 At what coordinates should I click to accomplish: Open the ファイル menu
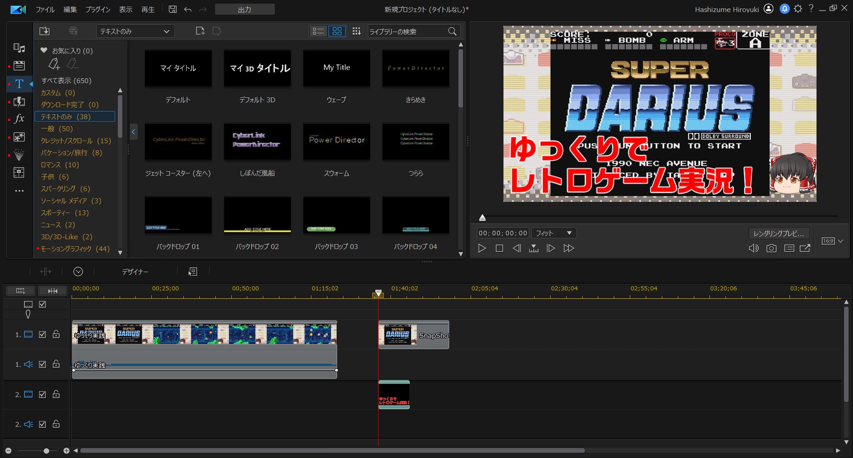pyautogui.click(x=45, y=9)
